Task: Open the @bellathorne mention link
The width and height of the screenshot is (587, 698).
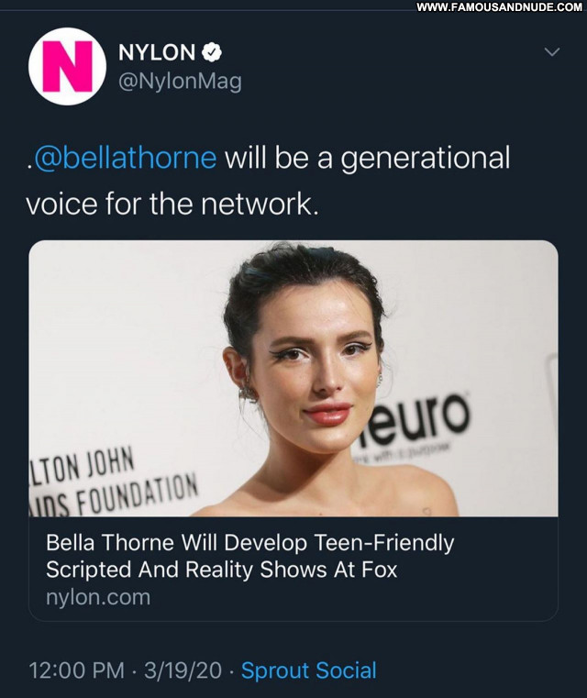Action: (x=125, y=158)
